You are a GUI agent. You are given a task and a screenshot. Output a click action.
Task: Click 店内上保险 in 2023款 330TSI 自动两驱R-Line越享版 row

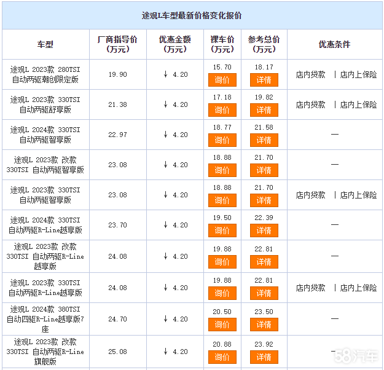click(358, 288)
